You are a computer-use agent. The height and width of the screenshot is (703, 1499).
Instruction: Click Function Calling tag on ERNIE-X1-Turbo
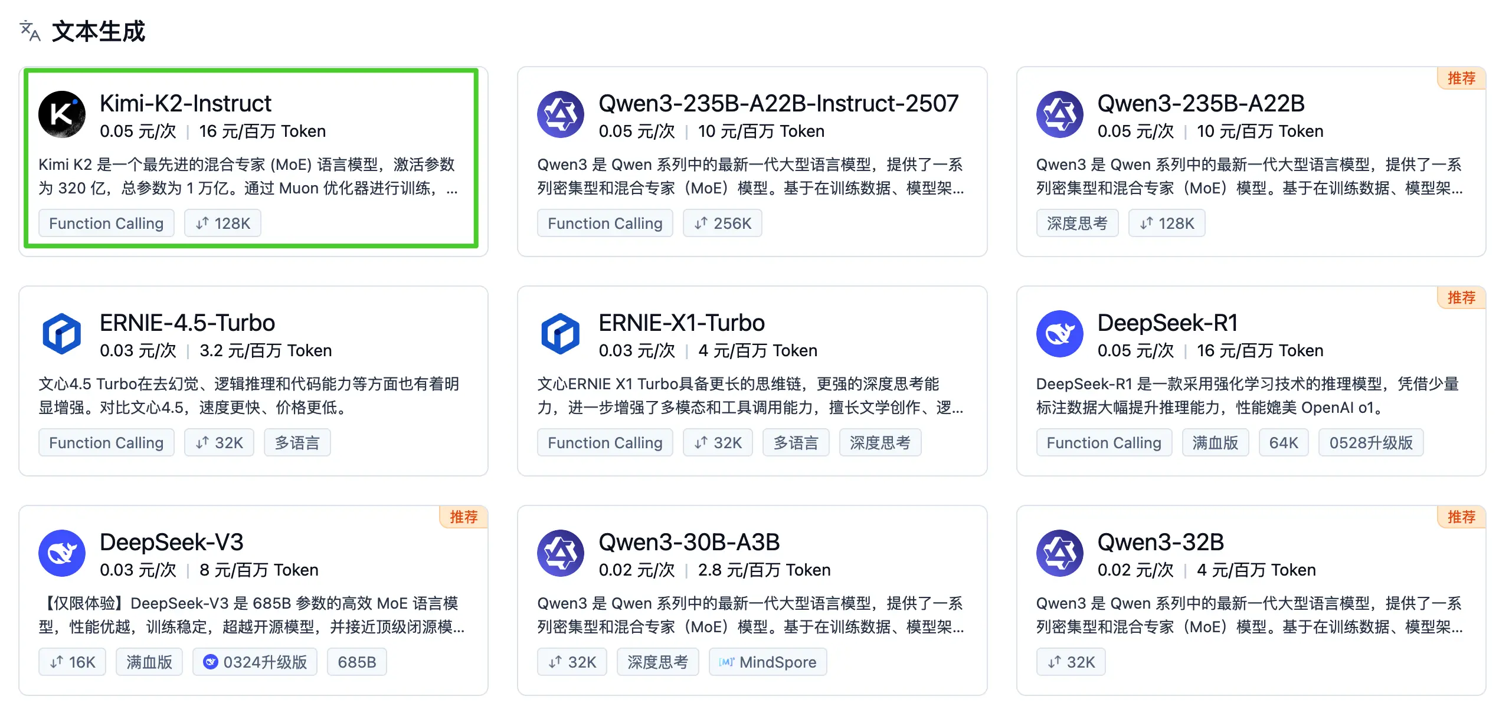(x=605, y=442)
